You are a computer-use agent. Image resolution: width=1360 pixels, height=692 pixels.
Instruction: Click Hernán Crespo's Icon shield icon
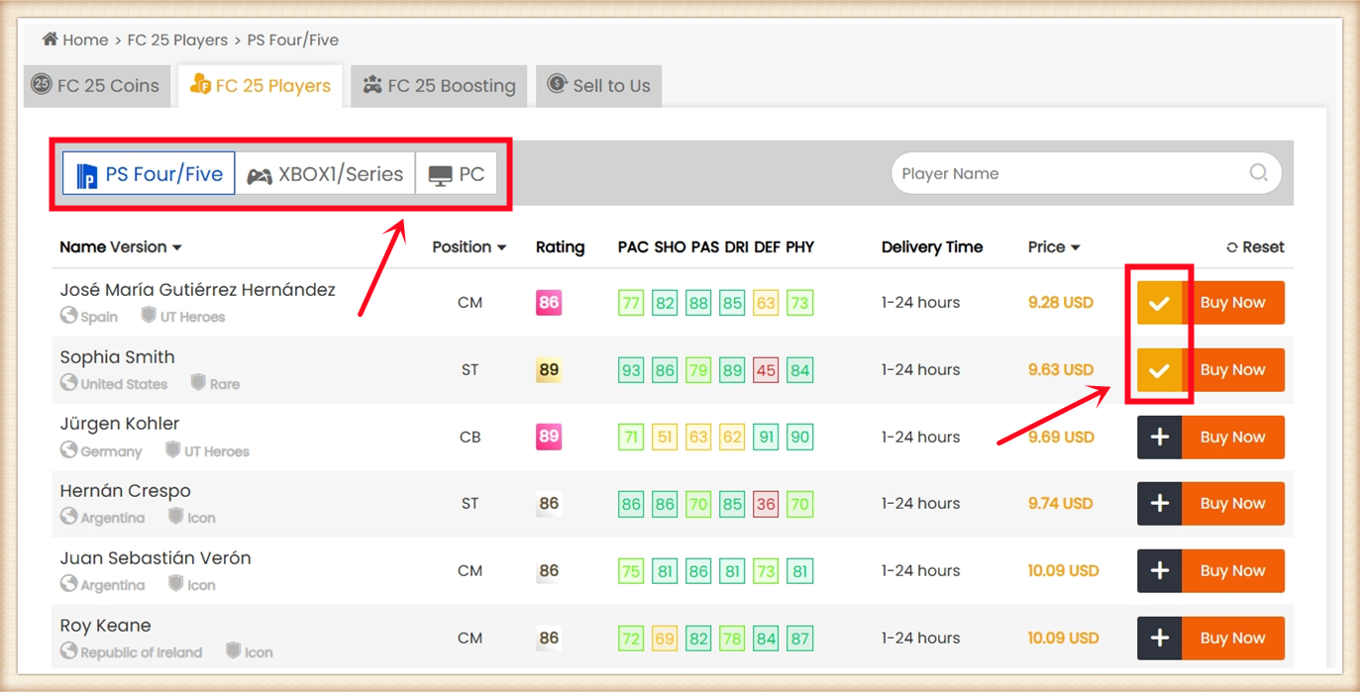click(x=175, y=516)
